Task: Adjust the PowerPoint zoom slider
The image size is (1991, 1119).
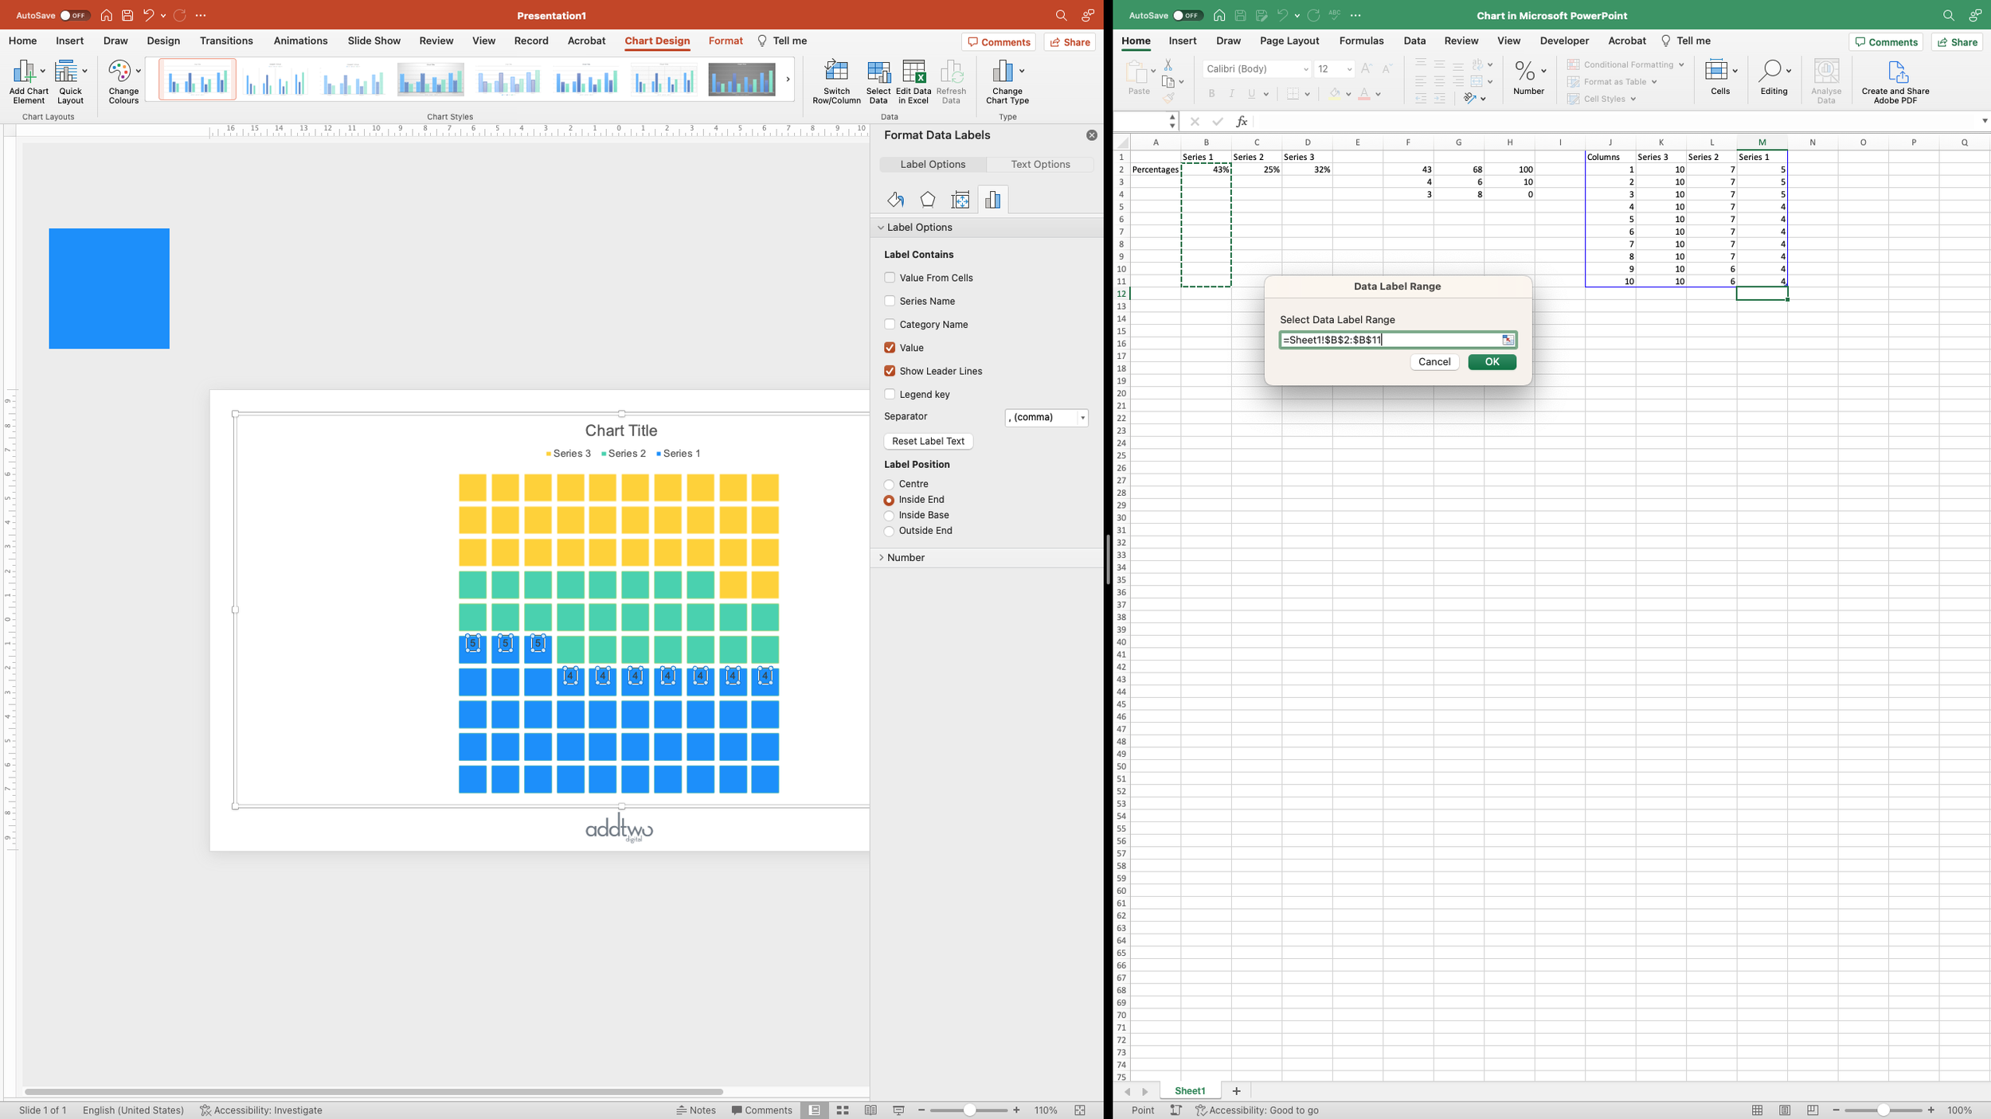Action: [x=969, y=1110]
